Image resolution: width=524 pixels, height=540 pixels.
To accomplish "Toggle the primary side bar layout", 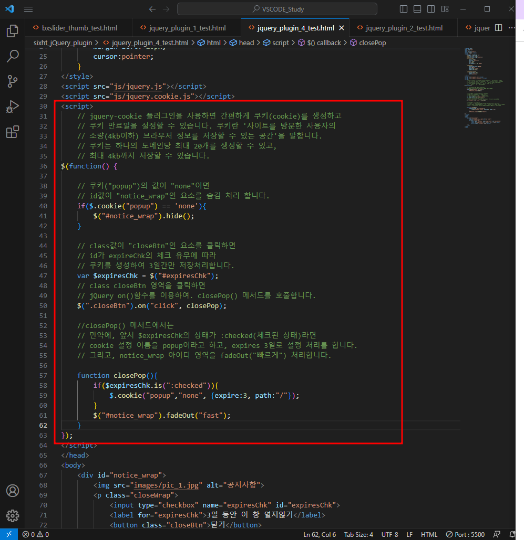I will pyautogui.click(x=403, y=9).
